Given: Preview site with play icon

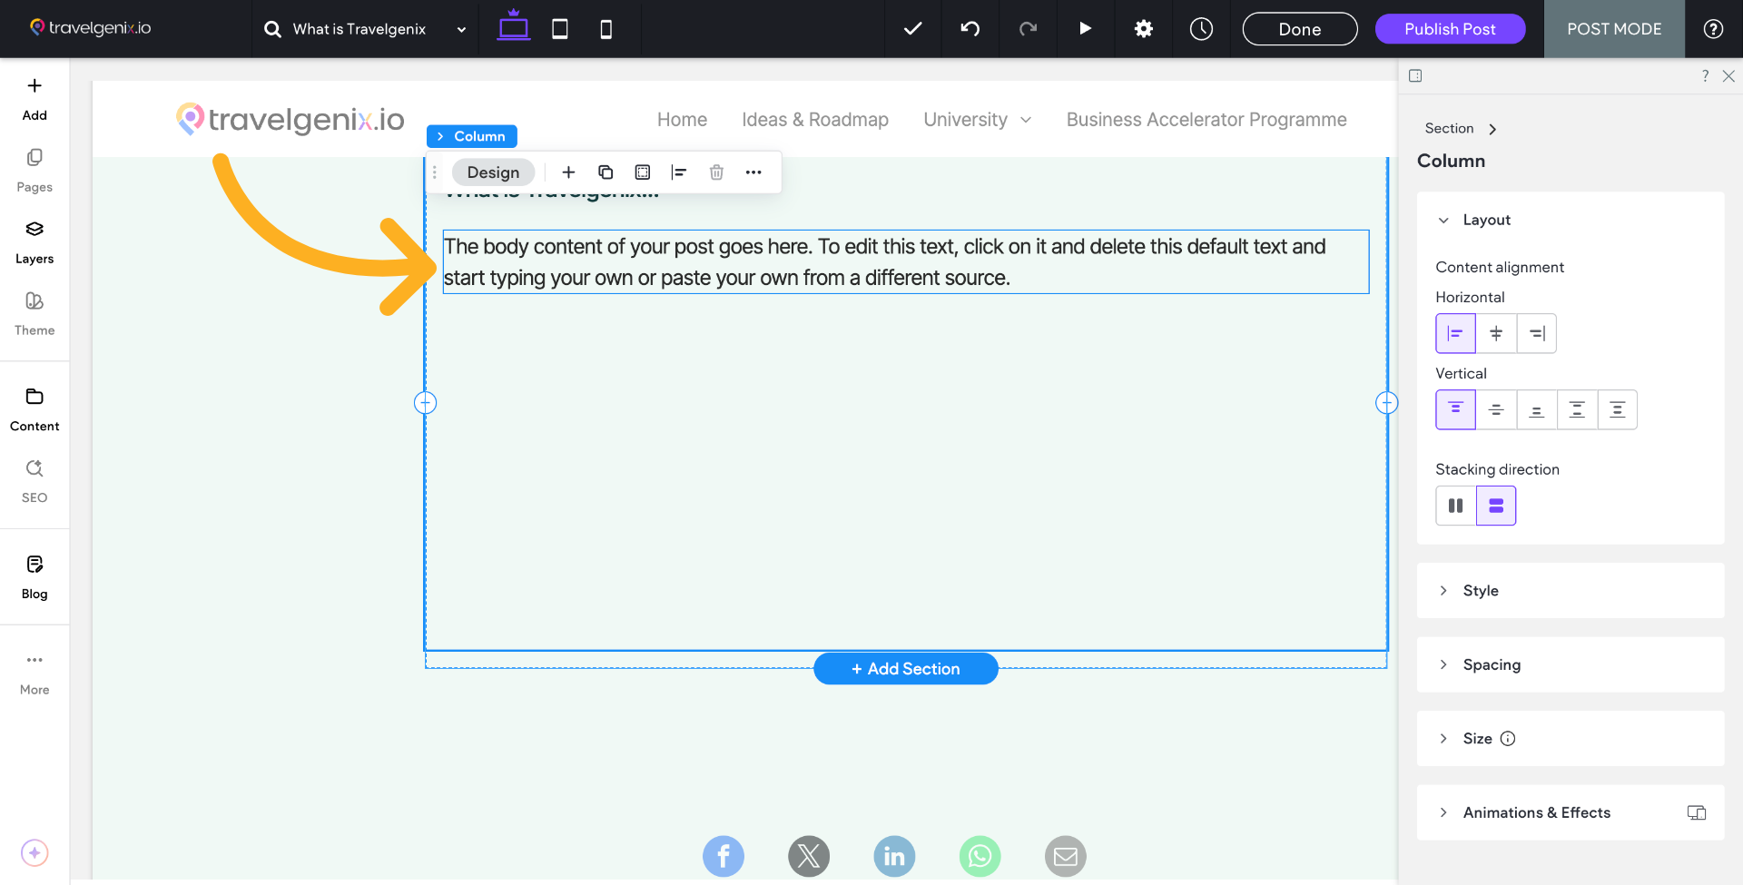Looking at the screenshot, I should click(1085, 29).
